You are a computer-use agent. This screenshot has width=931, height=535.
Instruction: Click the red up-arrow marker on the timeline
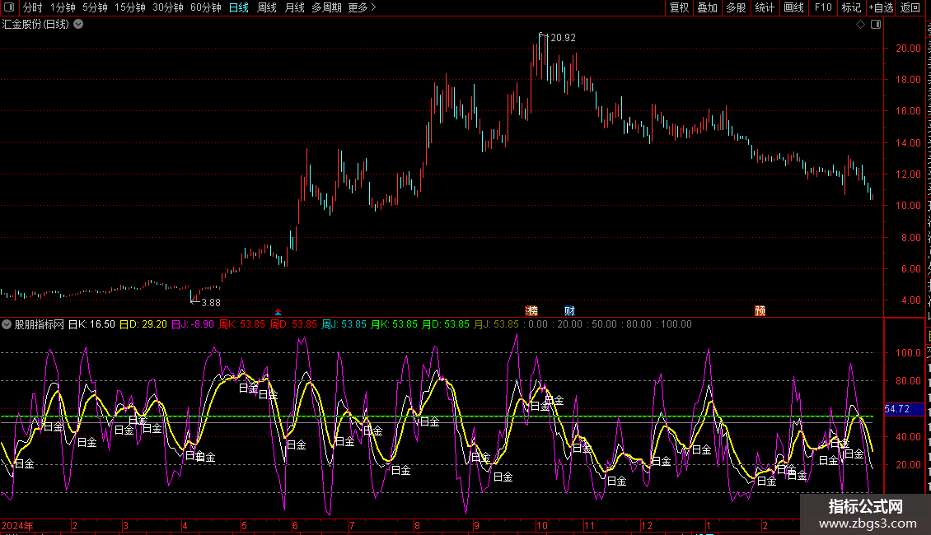coord(278,312)
